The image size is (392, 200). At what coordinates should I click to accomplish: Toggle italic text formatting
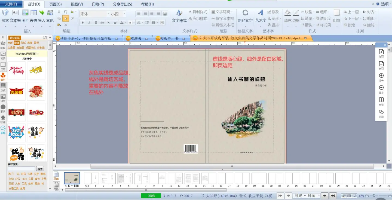pos(89,23)
